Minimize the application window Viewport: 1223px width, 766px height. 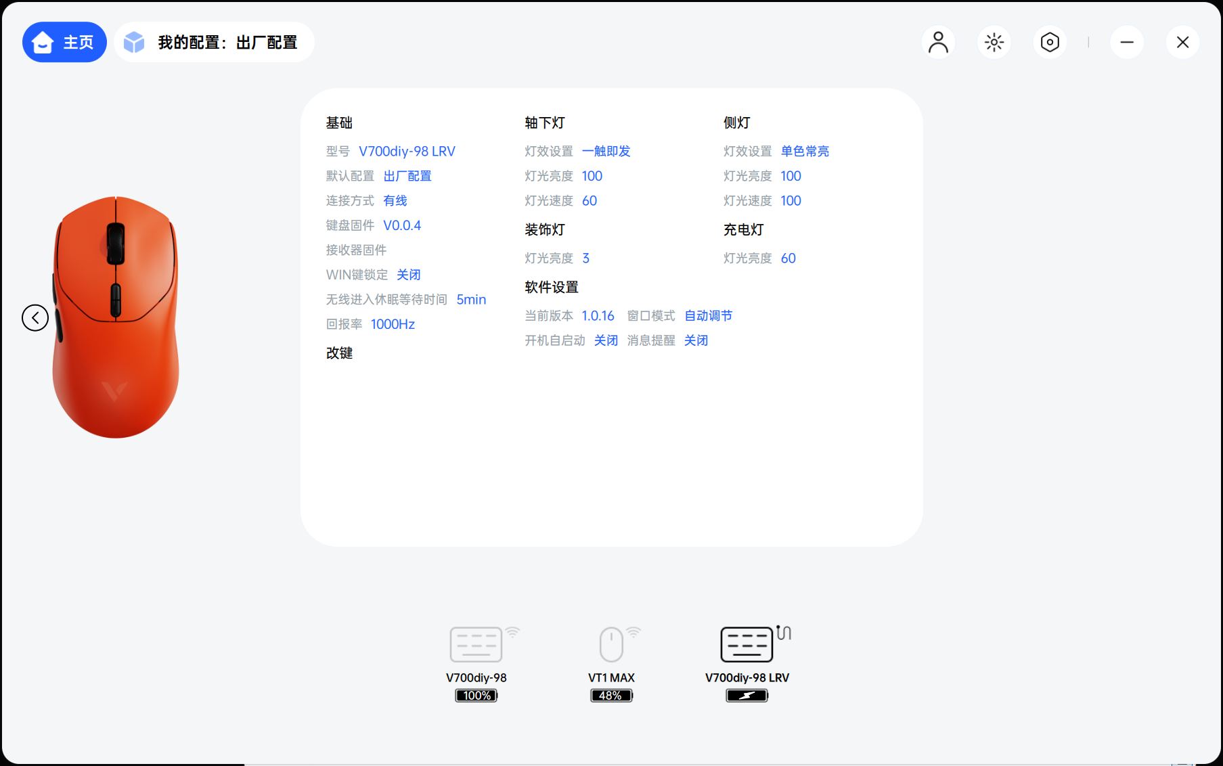1127,42
